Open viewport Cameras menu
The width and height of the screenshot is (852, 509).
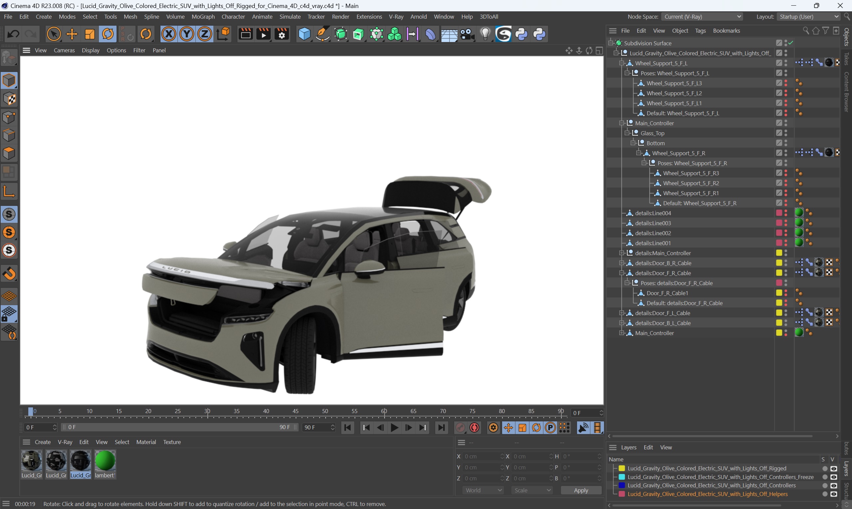coord(64,50)
